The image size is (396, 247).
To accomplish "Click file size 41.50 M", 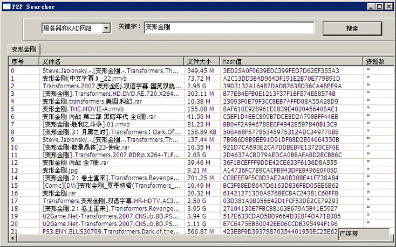I will pos(199,117).
